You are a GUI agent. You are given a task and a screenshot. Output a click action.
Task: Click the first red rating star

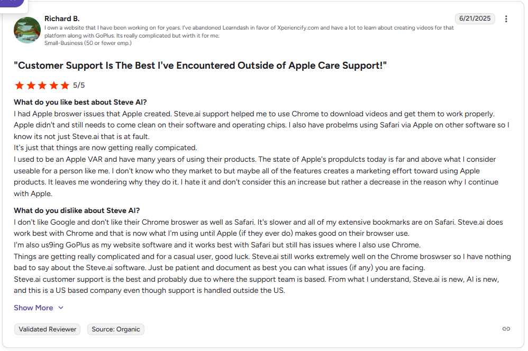point(20,85)
